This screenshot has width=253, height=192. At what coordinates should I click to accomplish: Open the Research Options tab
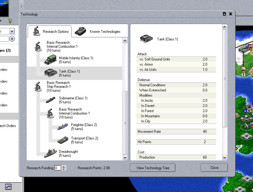tap(49, 32)
